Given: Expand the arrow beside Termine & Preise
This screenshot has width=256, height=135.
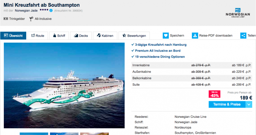Looking at the screenshot, I should point(249,104).
